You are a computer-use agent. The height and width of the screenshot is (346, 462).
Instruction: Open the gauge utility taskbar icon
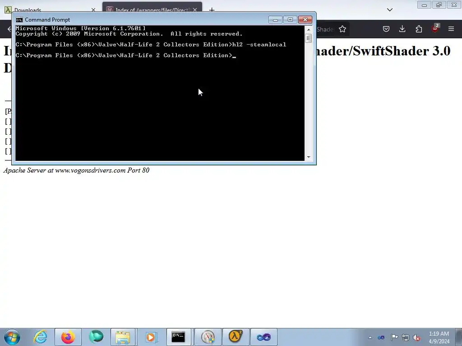pos(208,337)
